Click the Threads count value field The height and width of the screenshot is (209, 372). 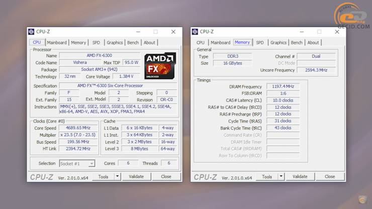[x=169, y=163]
